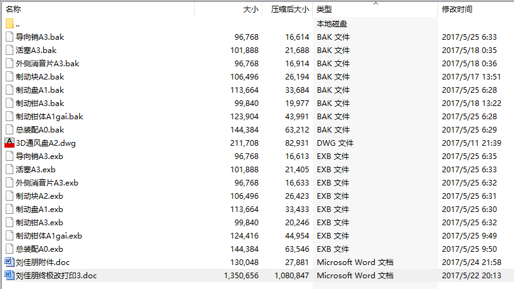Image resolution: width=514 pixels, height=289 pixels.
Task: Click the Word icon of 刘佳朋附件.doc
Action: pyautogui.click(x=9, y=262)
